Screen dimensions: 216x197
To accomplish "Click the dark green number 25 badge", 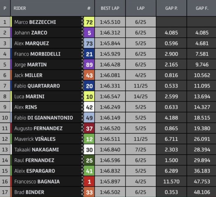I will pyautogui.click(x=89, y=160).
